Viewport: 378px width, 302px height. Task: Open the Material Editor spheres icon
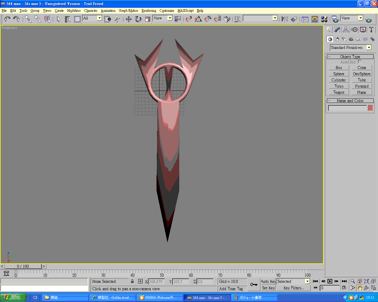(324, 19)
